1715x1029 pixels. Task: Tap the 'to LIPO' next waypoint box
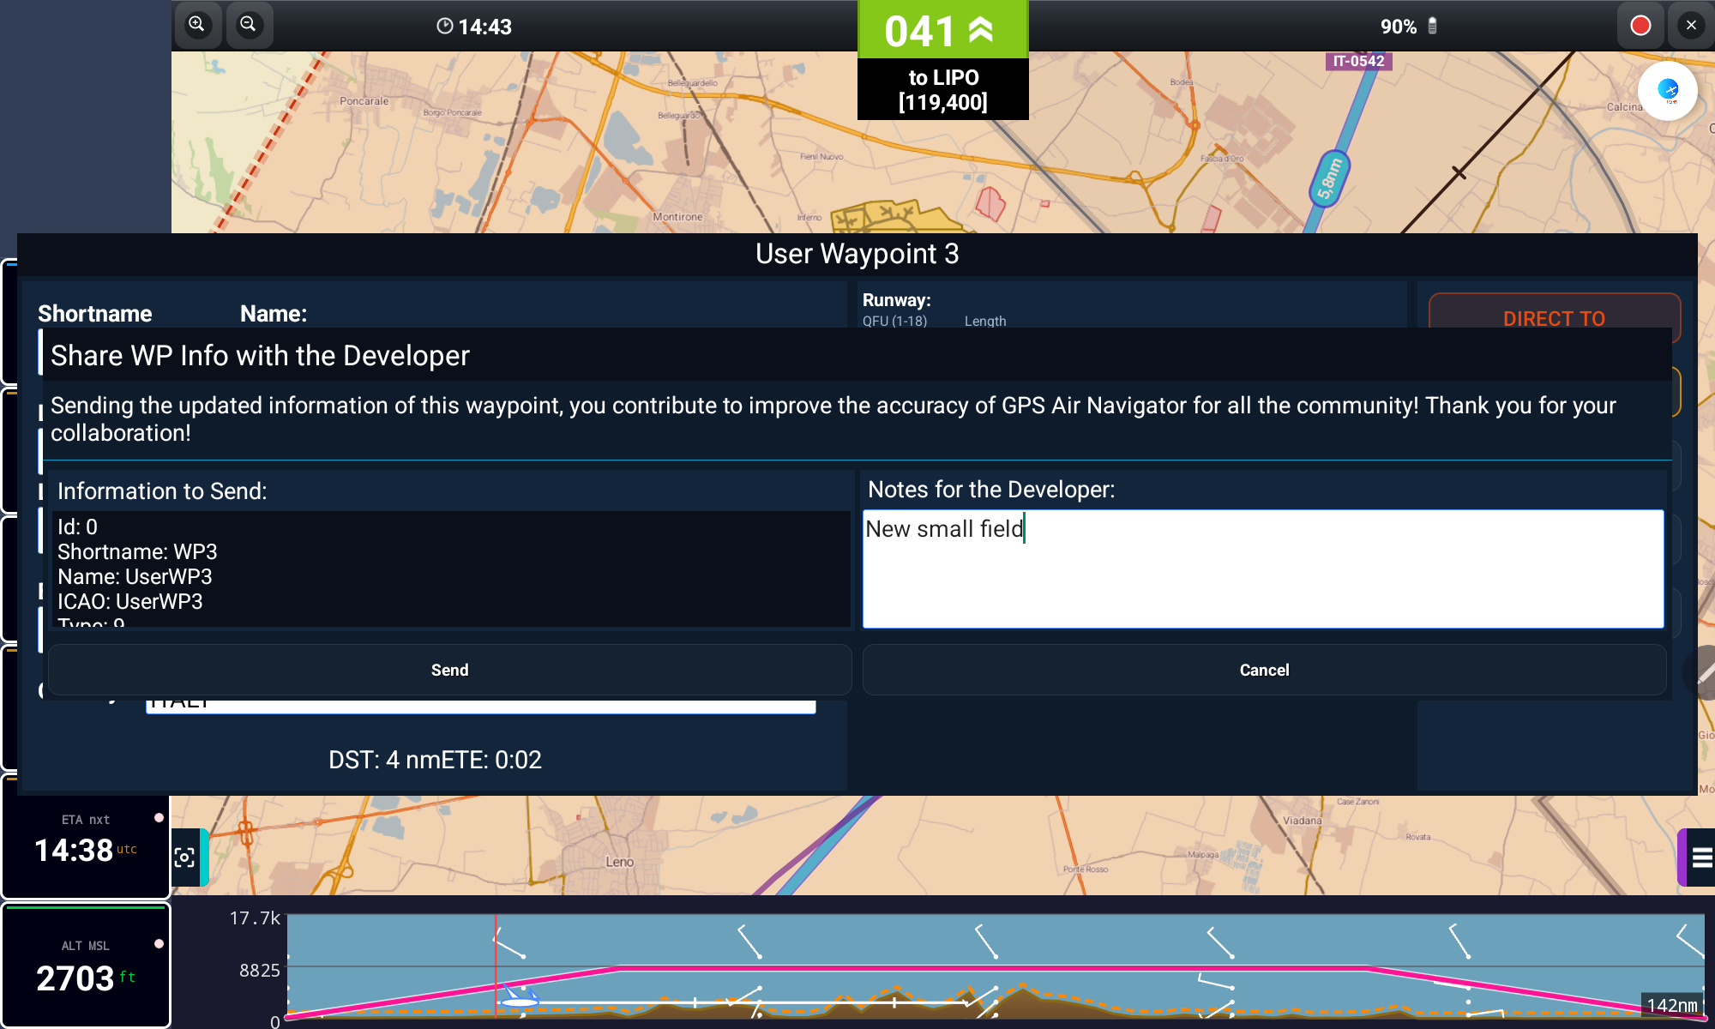pos(942,89)
